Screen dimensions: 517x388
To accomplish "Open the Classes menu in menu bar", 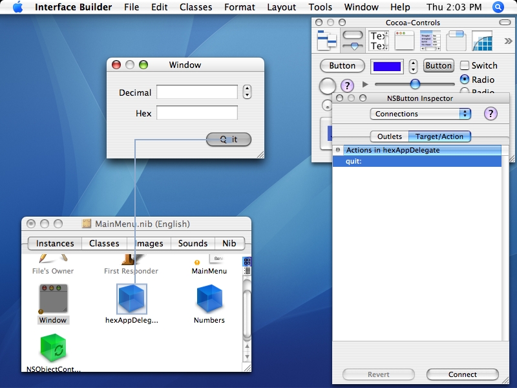I will [196, 7].
